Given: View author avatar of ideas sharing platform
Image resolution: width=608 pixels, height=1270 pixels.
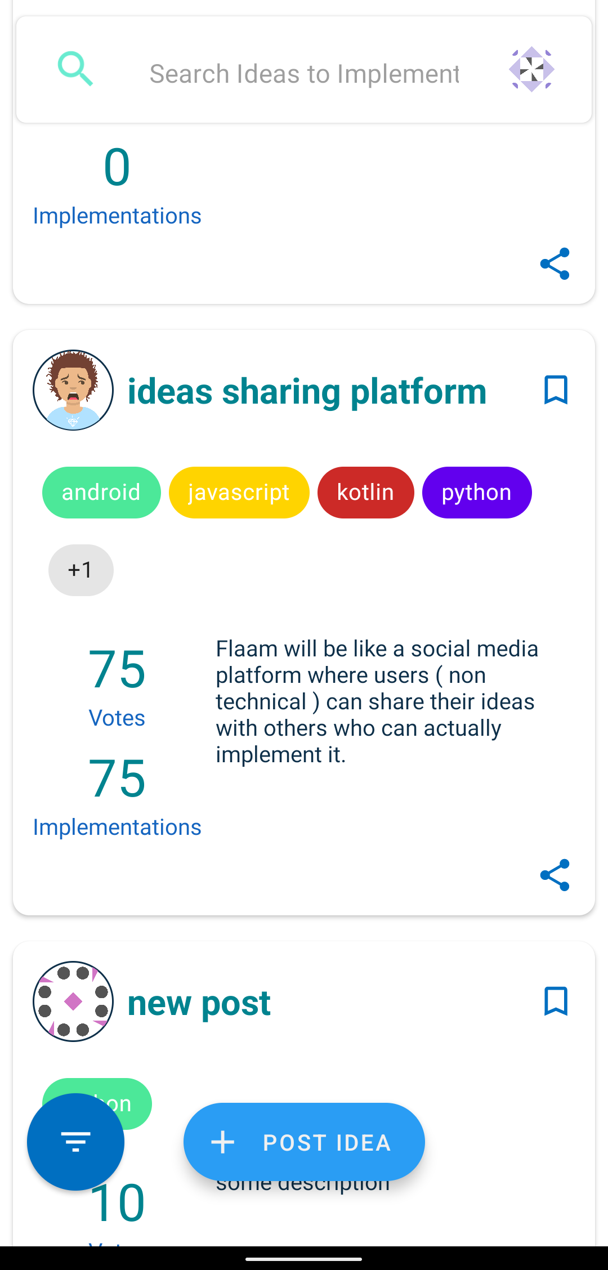Looking at the screenshot, I should pos(73,390).
